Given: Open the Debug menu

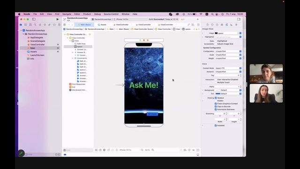Looking at the screenshot, I should [x=97, y=14].
